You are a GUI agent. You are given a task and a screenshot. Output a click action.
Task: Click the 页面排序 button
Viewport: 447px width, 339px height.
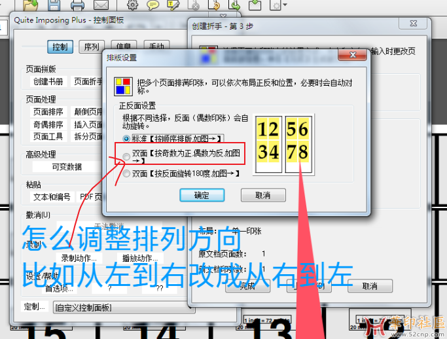click(48, 112)
